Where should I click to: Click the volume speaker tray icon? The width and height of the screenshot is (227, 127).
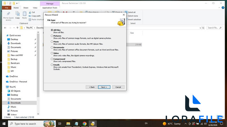pos(205,124)
